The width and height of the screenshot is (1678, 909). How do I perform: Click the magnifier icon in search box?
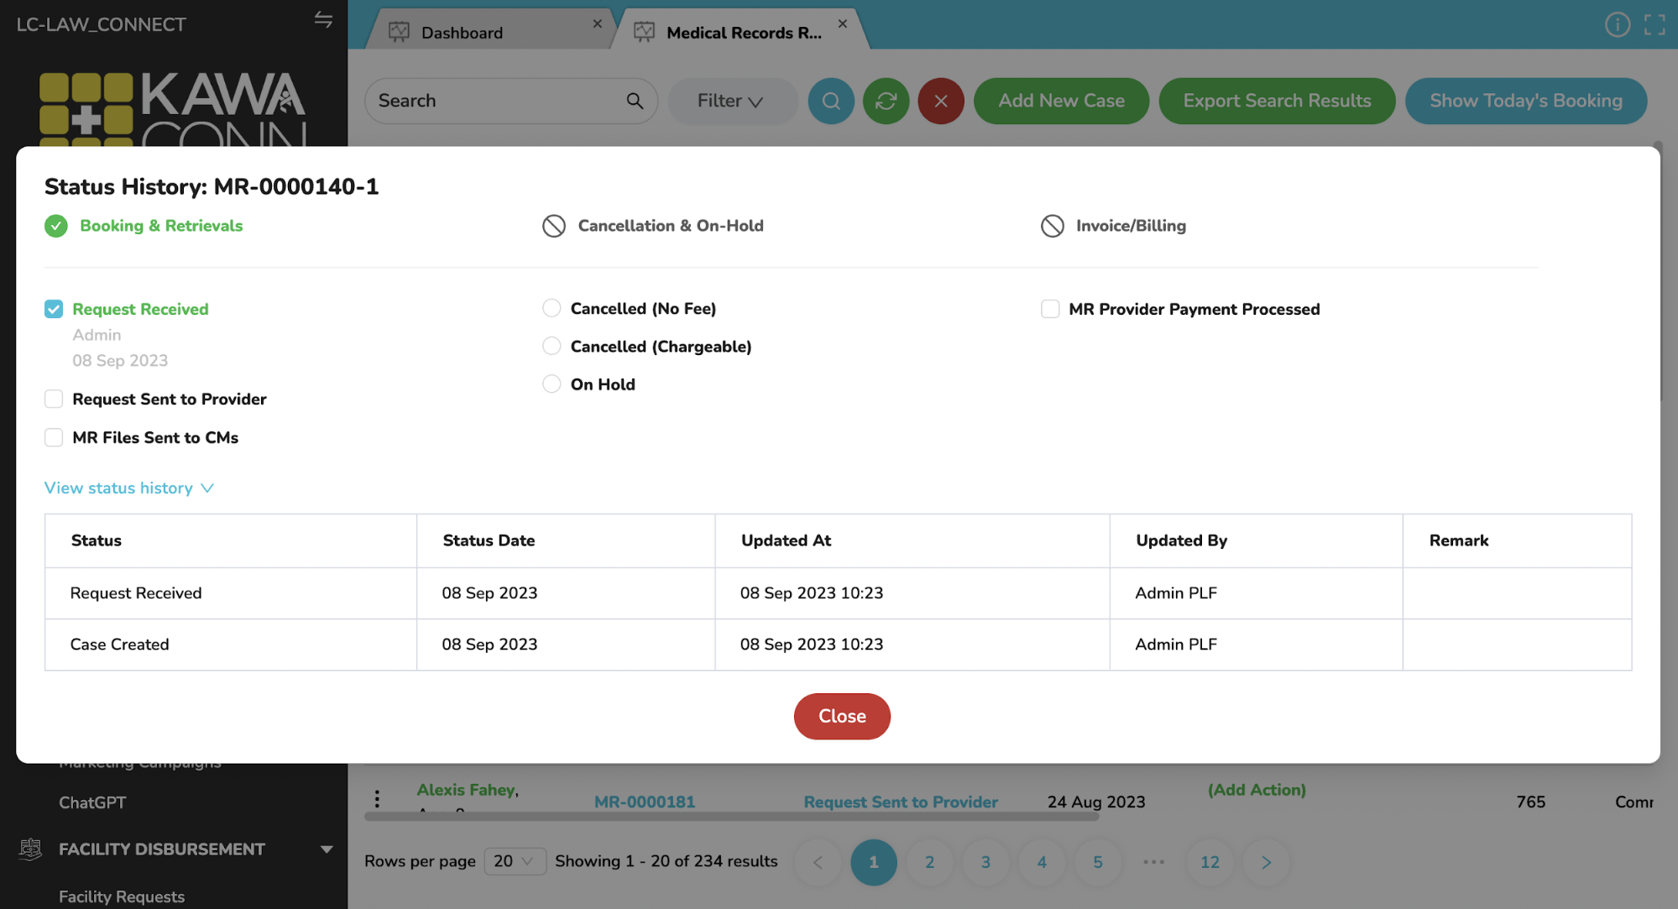pyautogui.click(x=635, y=101)
